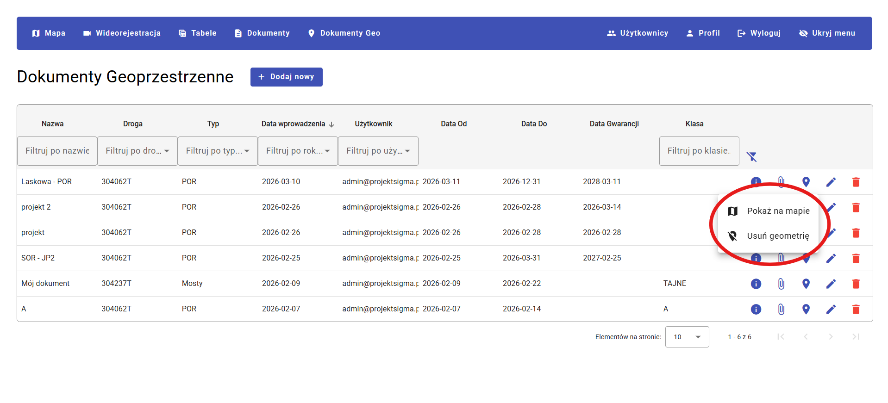The image size is (888, 403).
Task: Edit the SOR - JP2 document
Action: pyautogui.click(x=831, y=258)
